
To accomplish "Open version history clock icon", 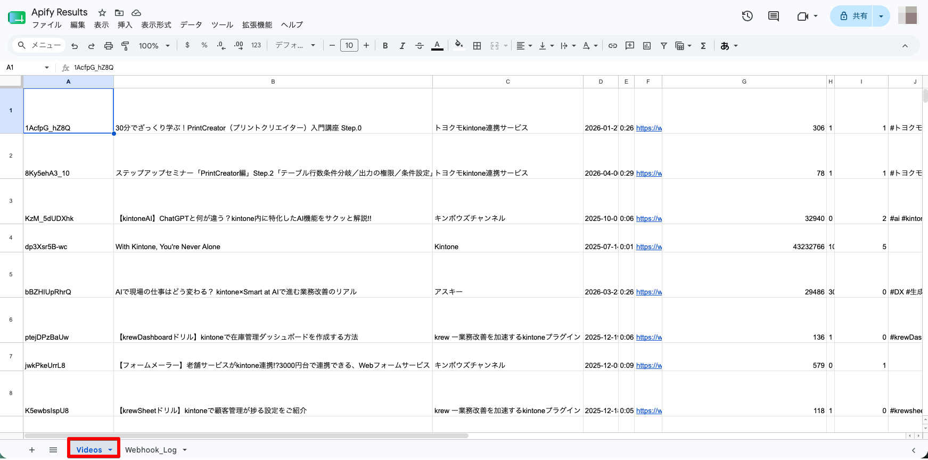I will coord(748,16).
